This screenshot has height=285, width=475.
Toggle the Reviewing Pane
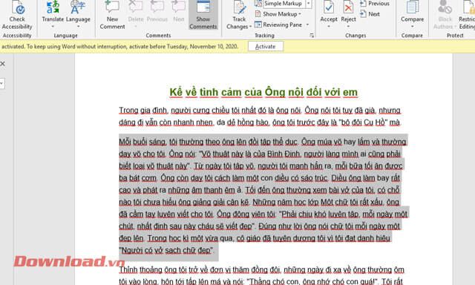(x=278, y=24)
